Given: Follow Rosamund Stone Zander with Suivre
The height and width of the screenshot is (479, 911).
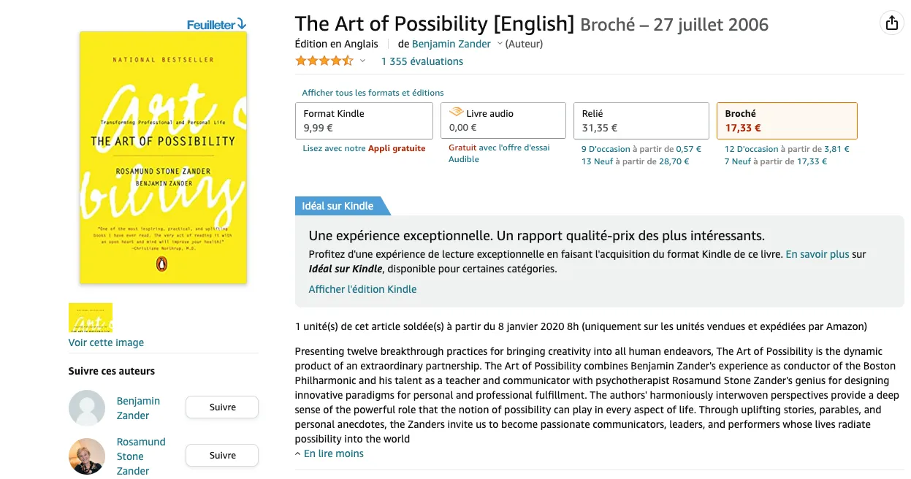Looking at the screenshot, I should coord(222,455).
